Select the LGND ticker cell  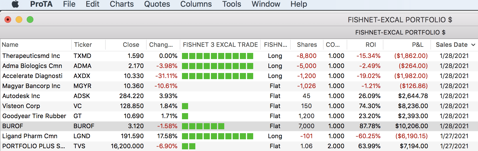pyautogui.click(x=82, y=136)
